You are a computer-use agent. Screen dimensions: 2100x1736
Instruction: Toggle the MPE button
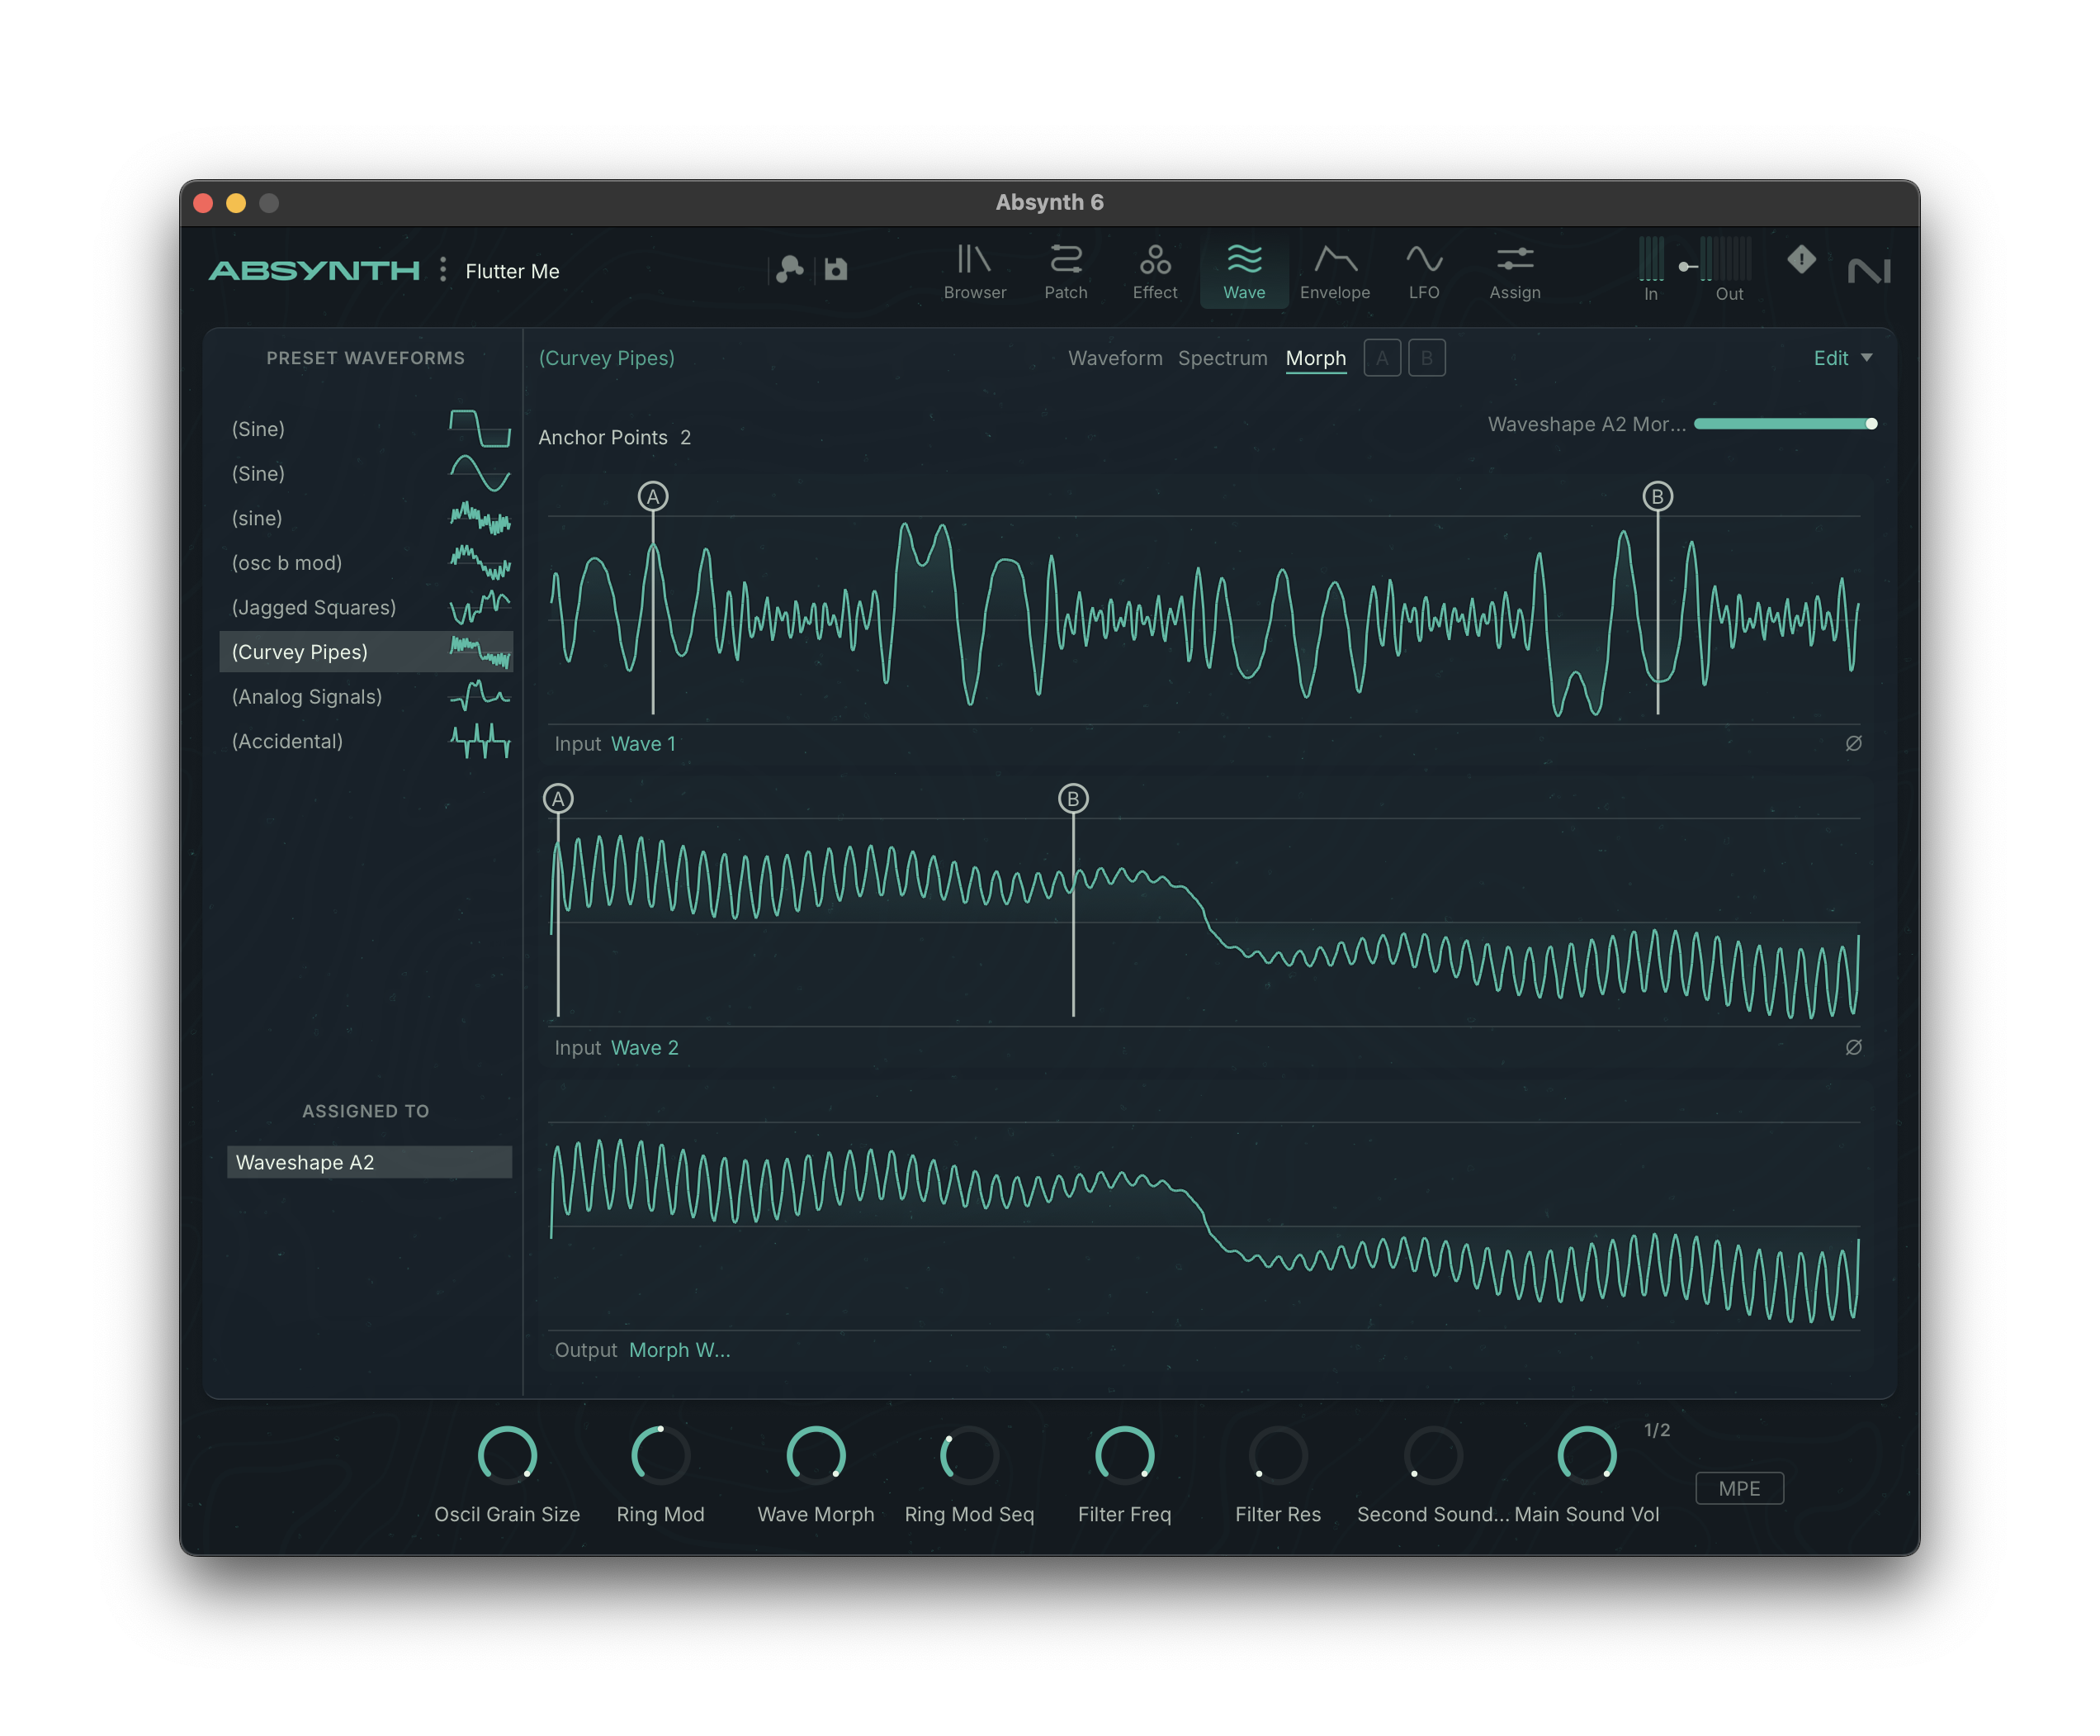[x=1738, y=1488]
